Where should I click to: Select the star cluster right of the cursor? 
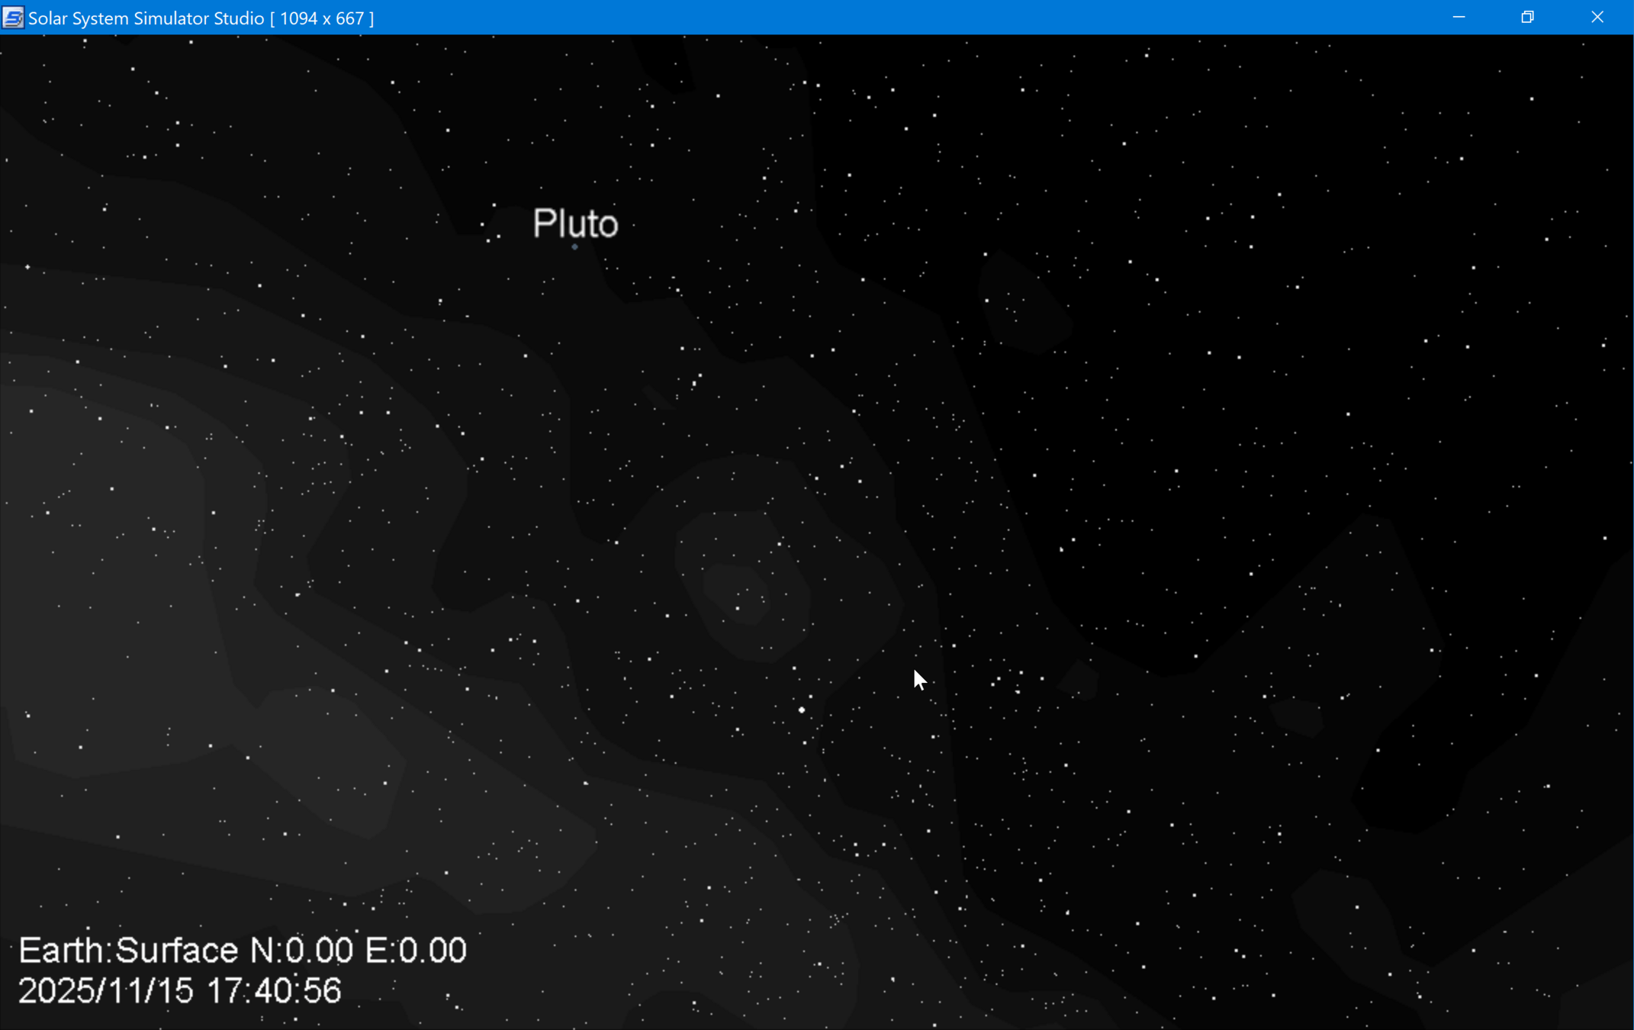click(1018, 681)
